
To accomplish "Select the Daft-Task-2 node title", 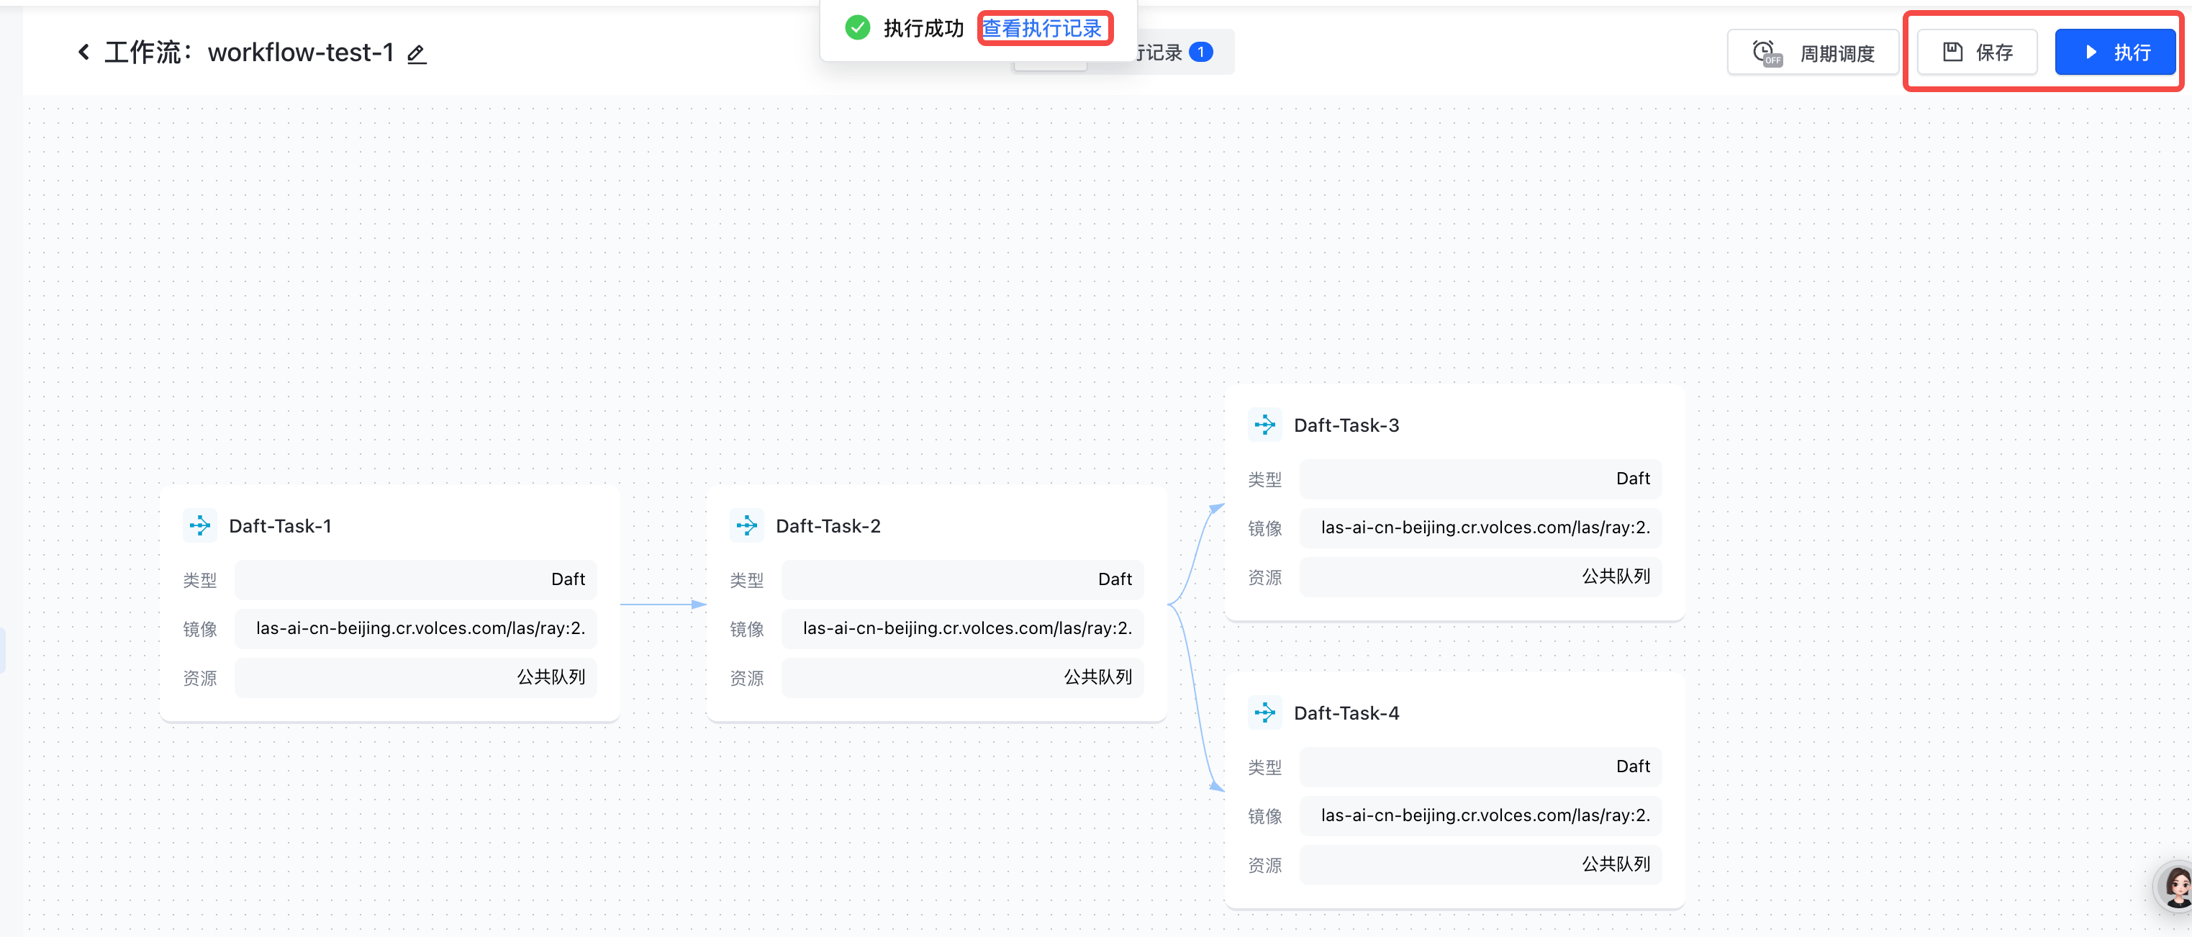I will (x=828, y=526).
